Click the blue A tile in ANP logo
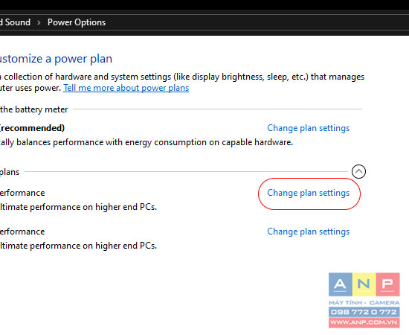Screen dimensions: 409x335 [340, 284]
